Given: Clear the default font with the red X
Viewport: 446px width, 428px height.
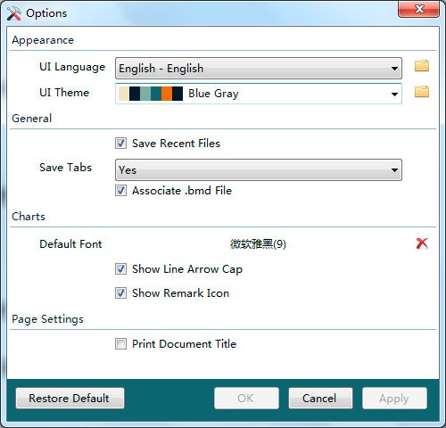Looking at the screenshot, I should pos(422,243).
